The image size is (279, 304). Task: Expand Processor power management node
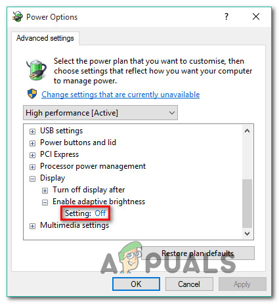(32, 167)
